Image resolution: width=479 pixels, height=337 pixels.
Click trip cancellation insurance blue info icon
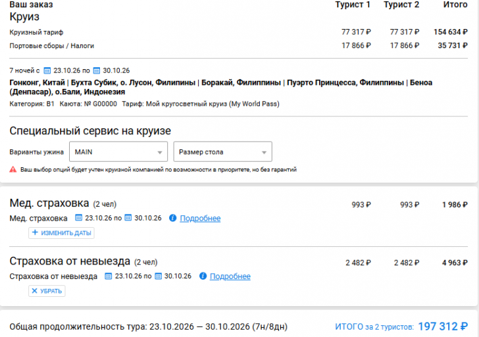click(203, 276)
